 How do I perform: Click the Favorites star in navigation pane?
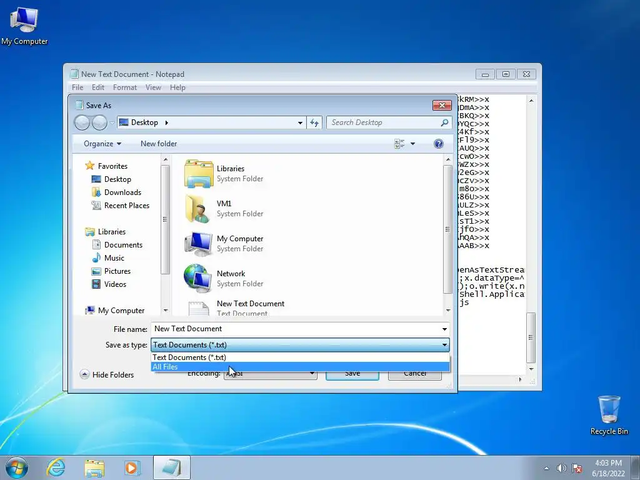(90, 166)
